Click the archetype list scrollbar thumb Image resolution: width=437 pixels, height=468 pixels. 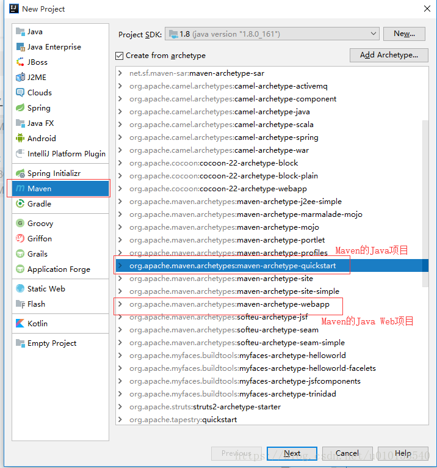point(425,203)
